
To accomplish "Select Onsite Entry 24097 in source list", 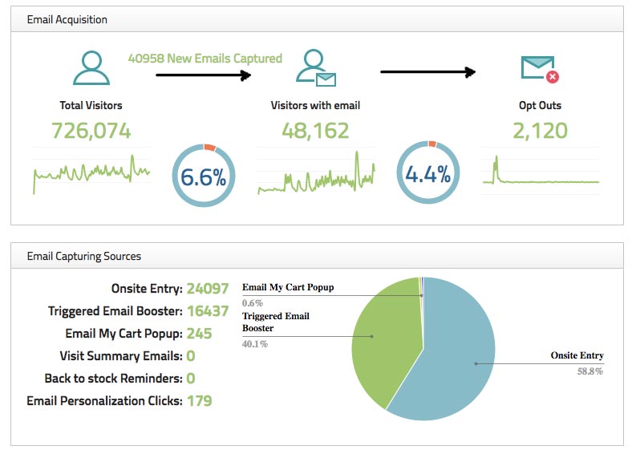I will tap(170, 288).
